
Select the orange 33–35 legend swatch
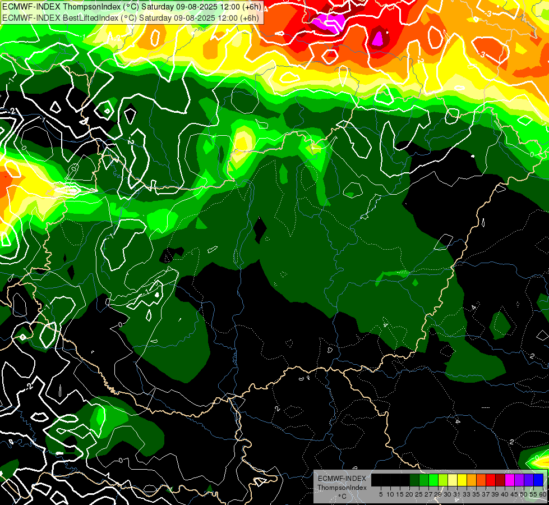(x=472, y=480)
